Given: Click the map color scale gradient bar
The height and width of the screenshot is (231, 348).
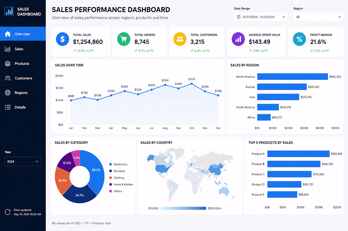Looking at the screenshot, I should coord(183,208).
